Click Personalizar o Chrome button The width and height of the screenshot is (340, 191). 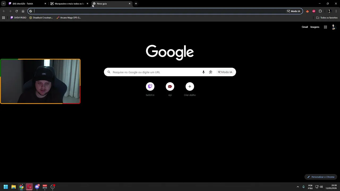[321, 177]
